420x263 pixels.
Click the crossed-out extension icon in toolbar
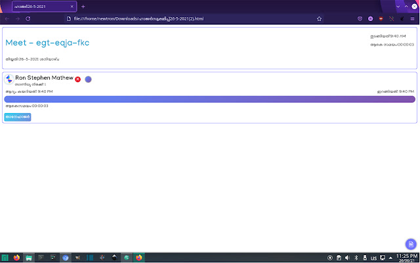coord(391,19)
